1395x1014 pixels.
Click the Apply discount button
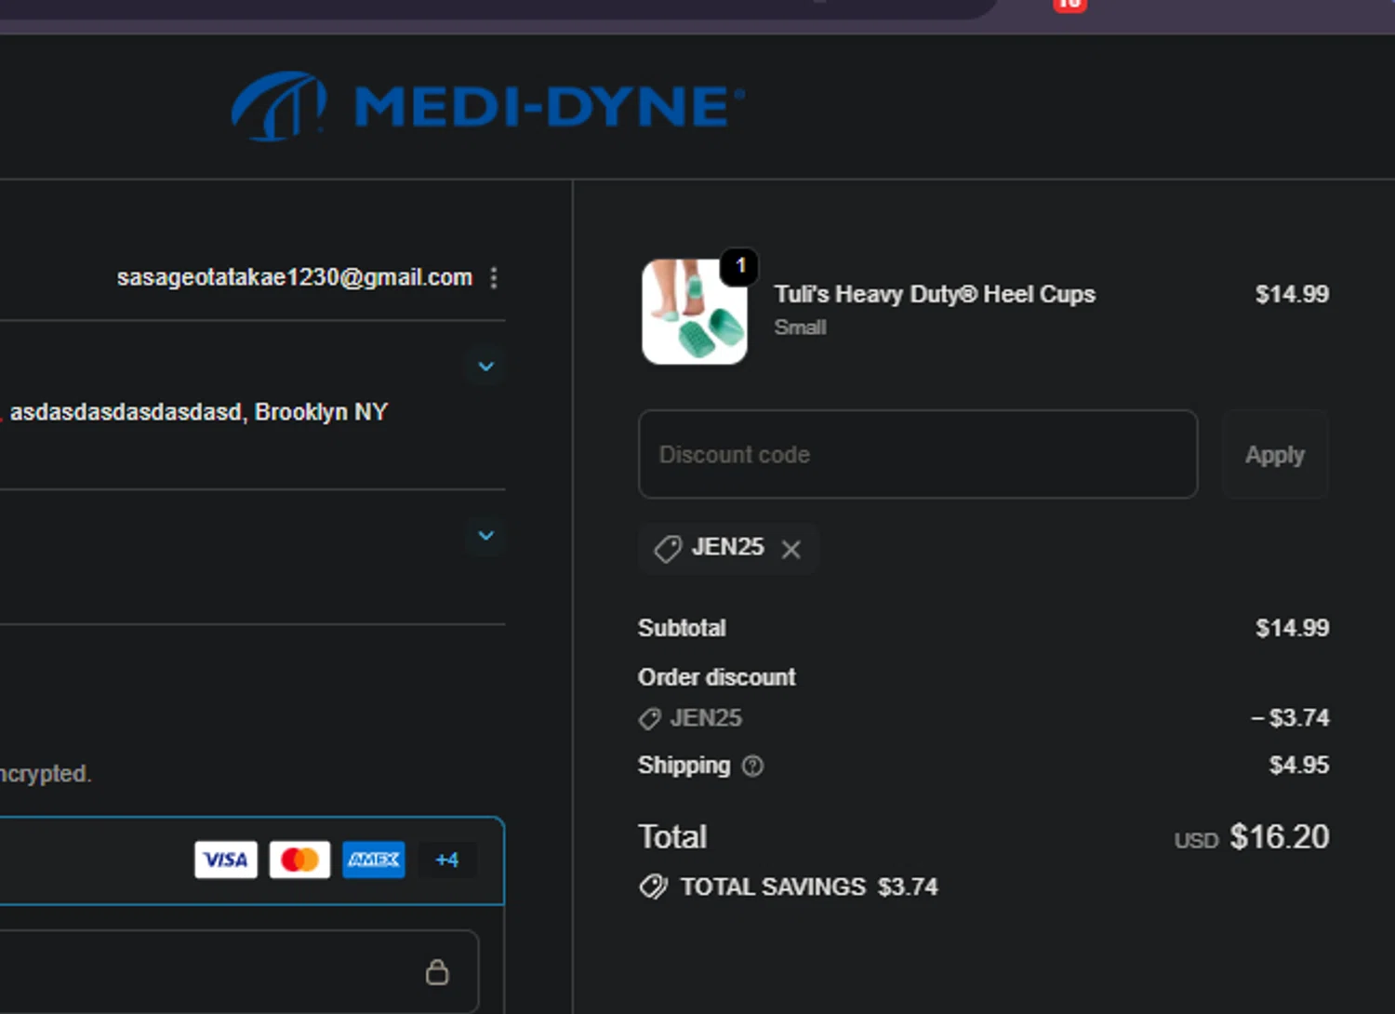[x=1275, y=454]
